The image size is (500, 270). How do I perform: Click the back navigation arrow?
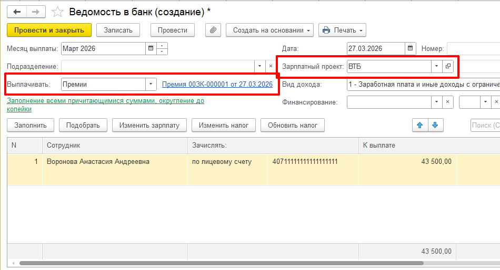click(x=17, y=11)
